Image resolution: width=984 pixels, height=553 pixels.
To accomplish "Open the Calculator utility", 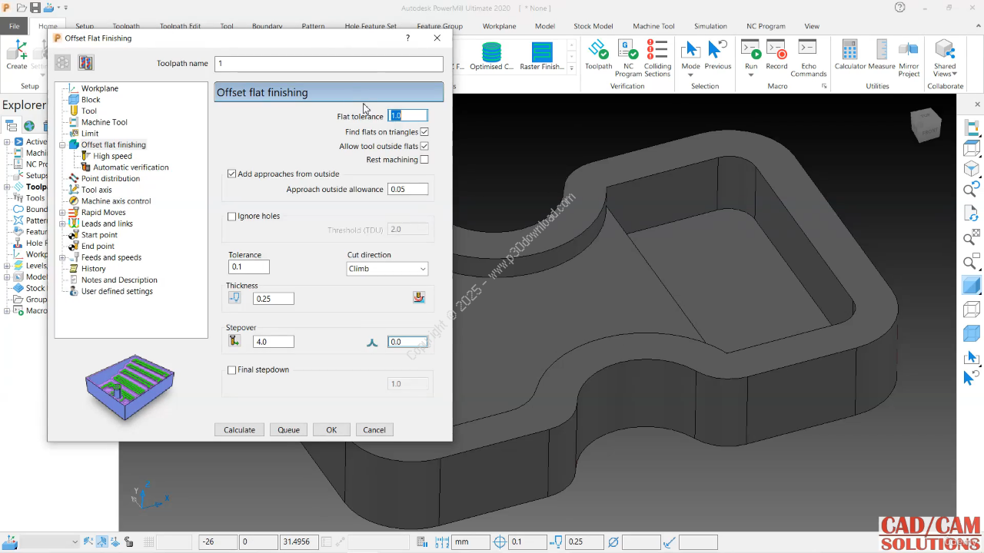I will [849, 51].
